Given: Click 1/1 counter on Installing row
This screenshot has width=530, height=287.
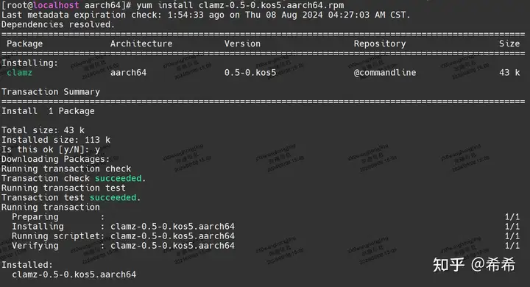Looking at the screenshot, I should [512, 227].
